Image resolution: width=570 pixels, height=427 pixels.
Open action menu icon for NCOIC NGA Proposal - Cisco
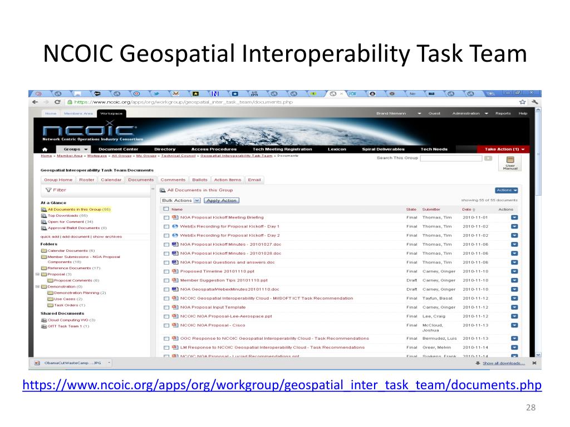[514, 325]
